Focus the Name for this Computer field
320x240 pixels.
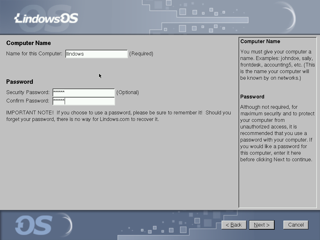97,54
